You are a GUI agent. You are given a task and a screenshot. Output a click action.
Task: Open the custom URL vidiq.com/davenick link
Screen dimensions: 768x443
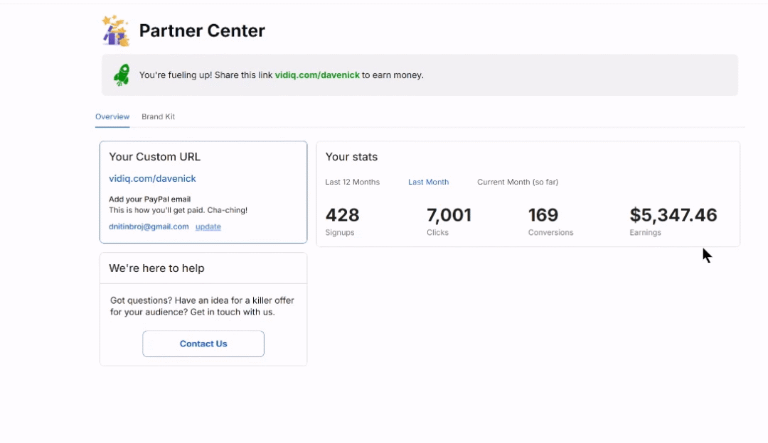152,178
